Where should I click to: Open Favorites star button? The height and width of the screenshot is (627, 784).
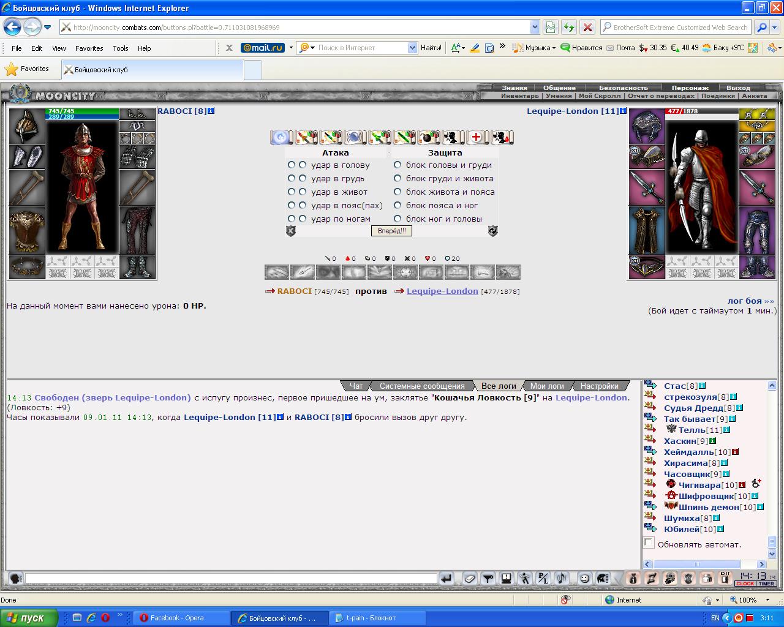click(28, 69)
